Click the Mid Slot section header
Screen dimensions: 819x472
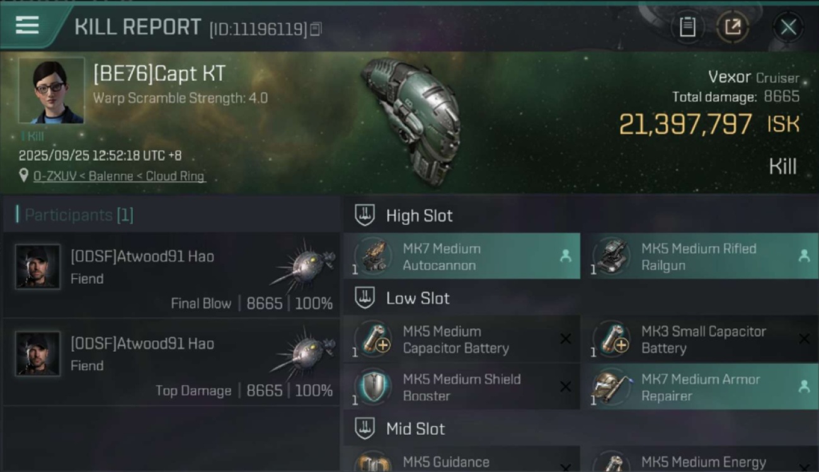click(415, 429)
